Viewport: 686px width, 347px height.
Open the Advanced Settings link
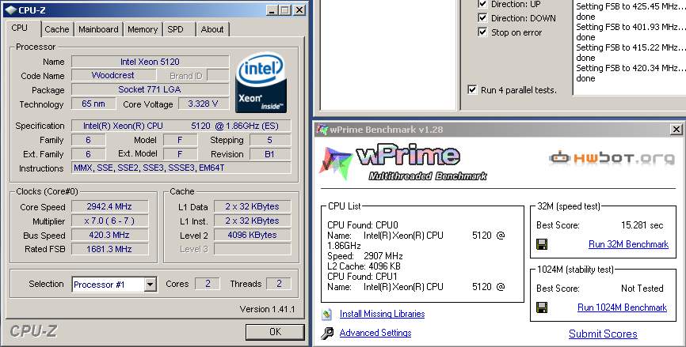375,333
